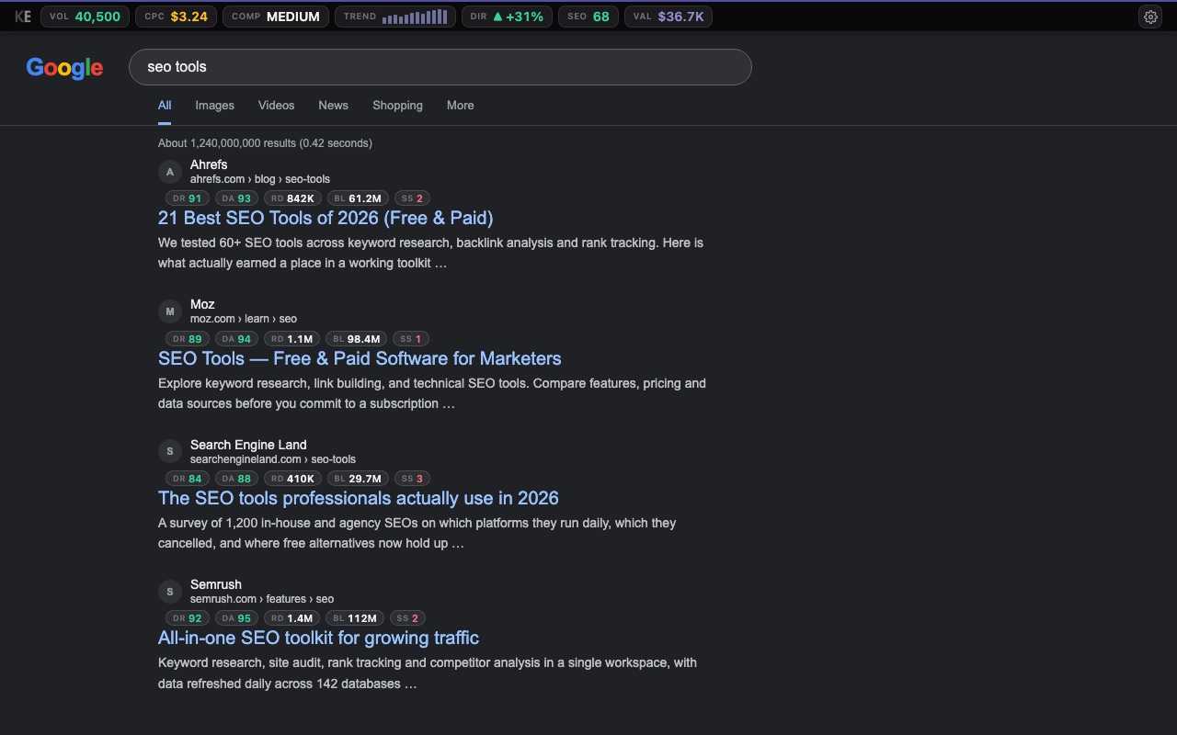Switch to the Shopping tab
The height and width of the screenshot is (735, 1177).
[398, 106]
